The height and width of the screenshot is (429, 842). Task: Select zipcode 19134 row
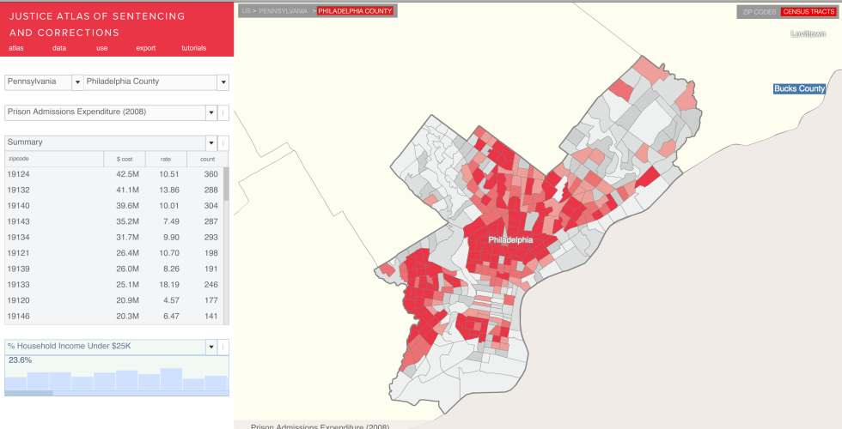[x=113, y=238]
